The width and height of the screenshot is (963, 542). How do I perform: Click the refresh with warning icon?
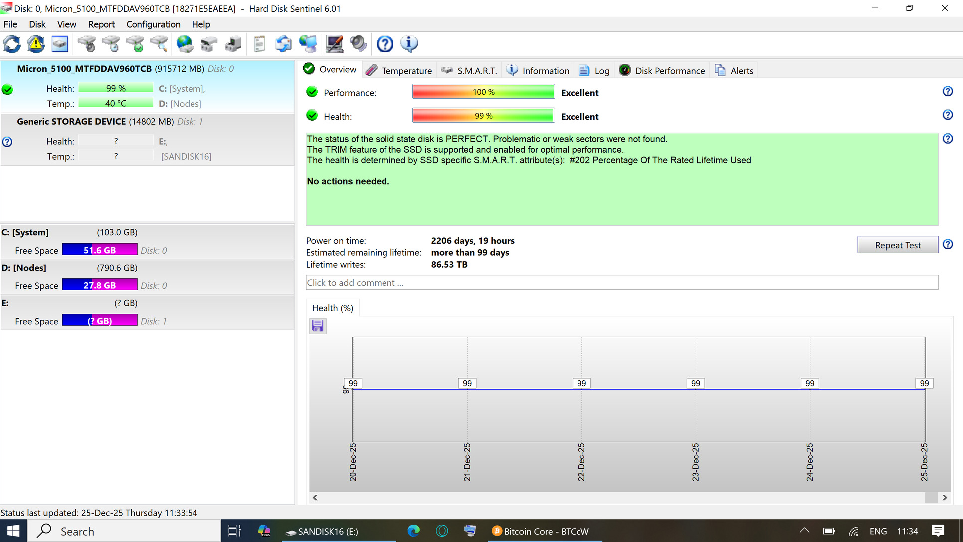36,44
